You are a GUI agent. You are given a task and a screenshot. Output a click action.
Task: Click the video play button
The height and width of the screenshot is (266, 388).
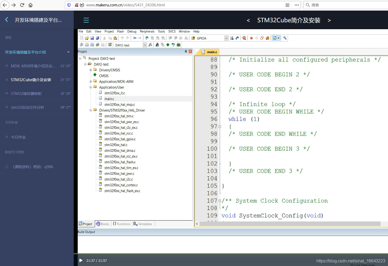pos(81,260)
